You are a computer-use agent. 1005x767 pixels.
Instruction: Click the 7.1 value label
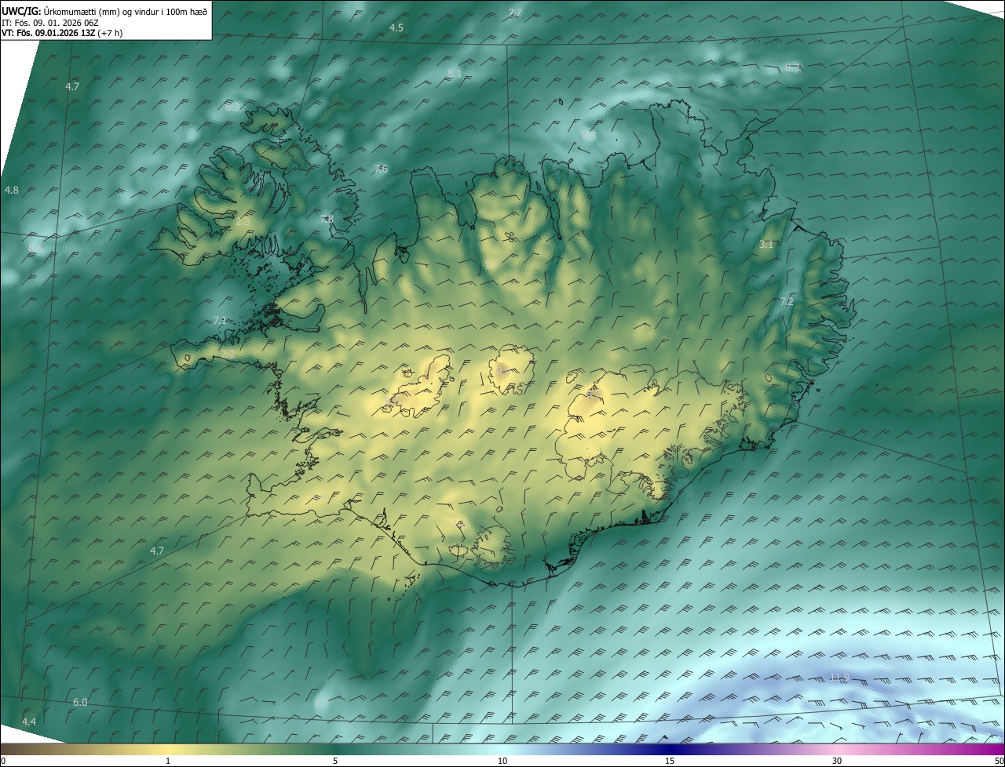(220, 320)
